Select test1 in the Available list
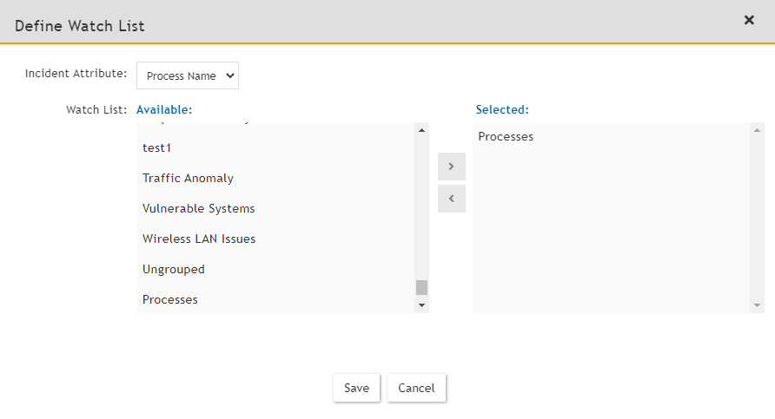This screenshot has height=419, width=775. pos(157,147)
